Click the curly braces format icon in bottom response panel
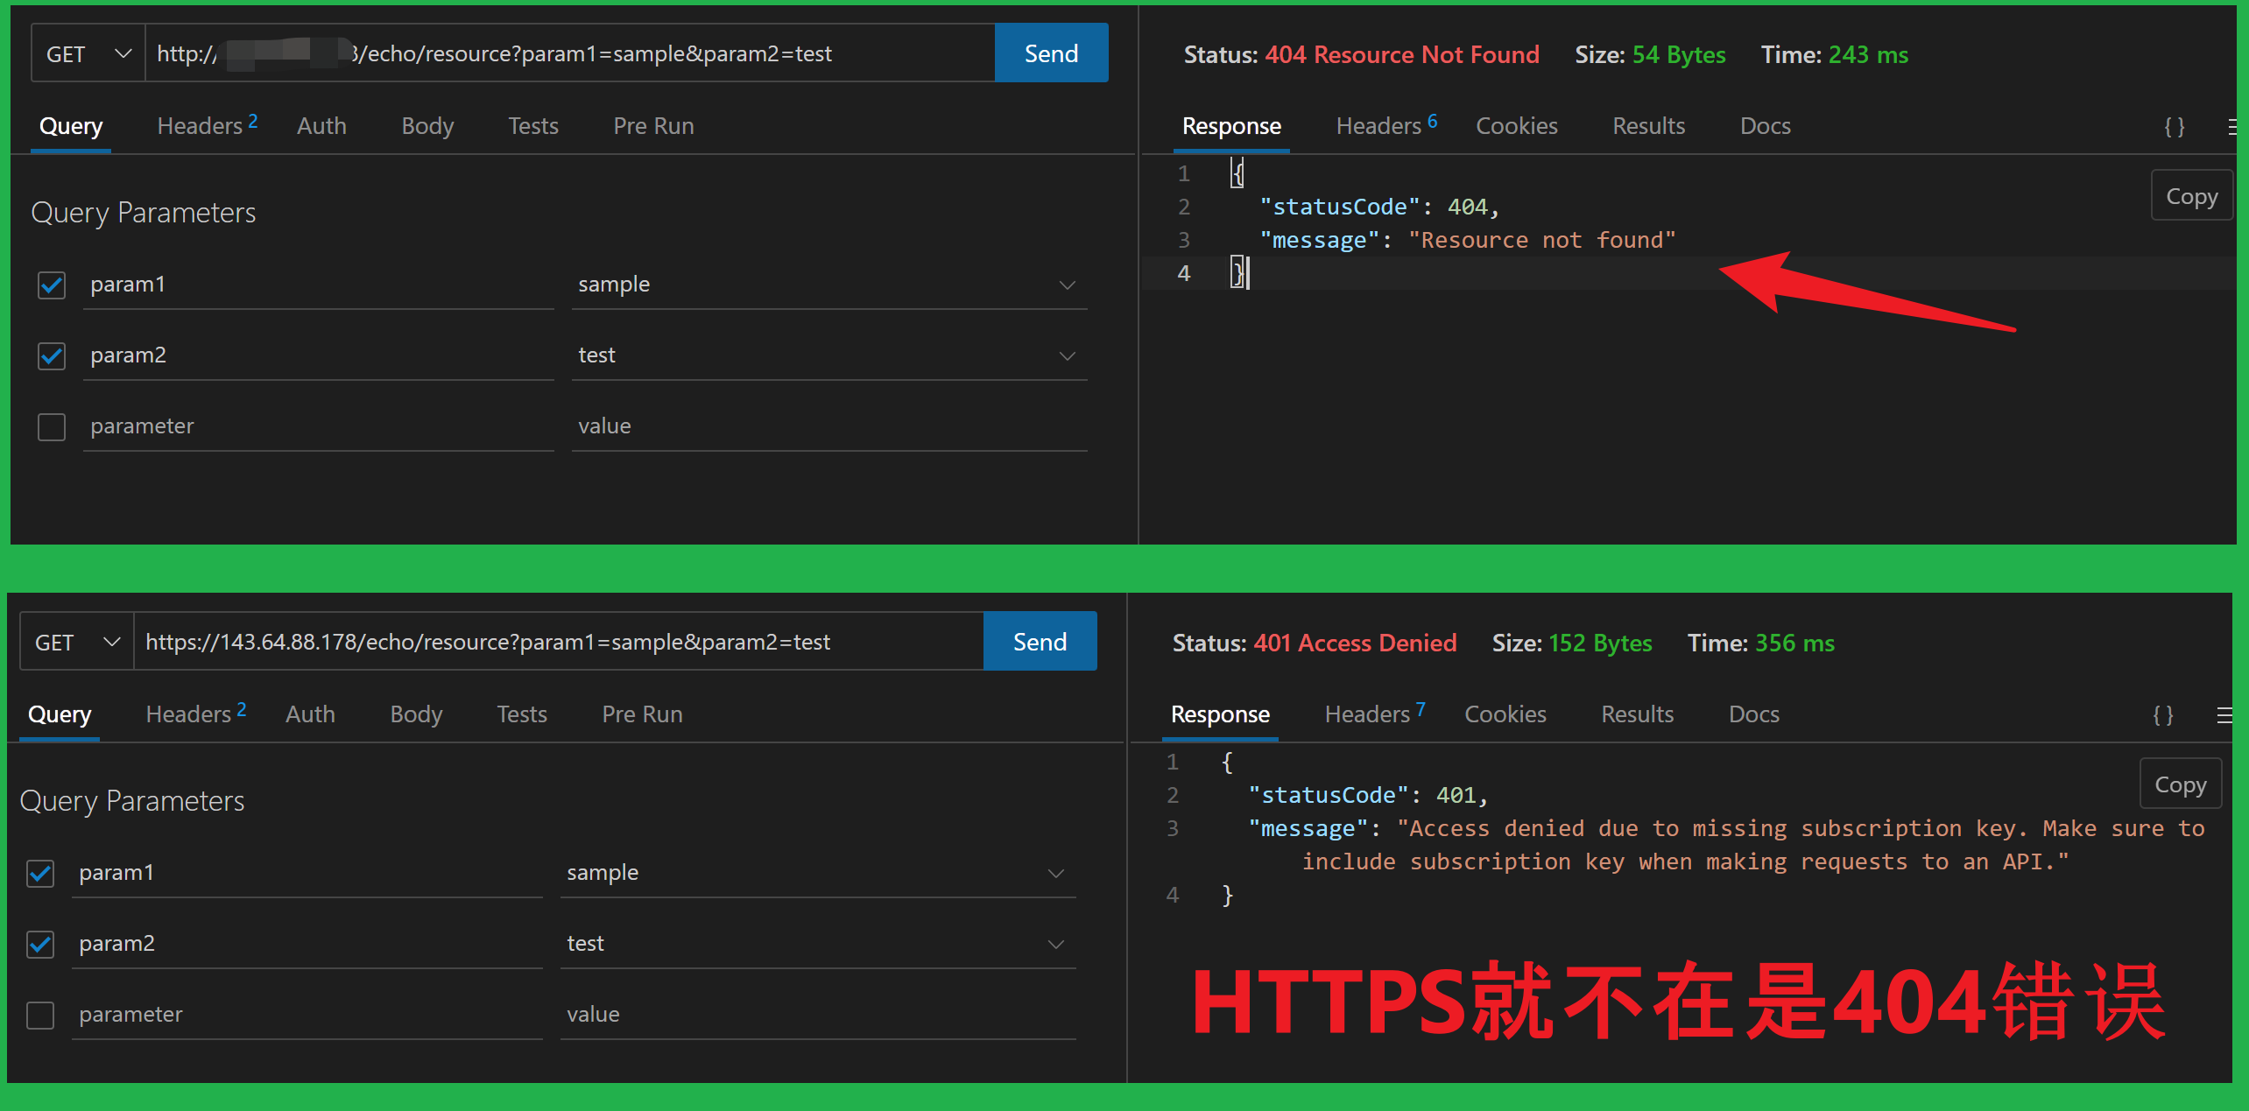 point(2162,715)
